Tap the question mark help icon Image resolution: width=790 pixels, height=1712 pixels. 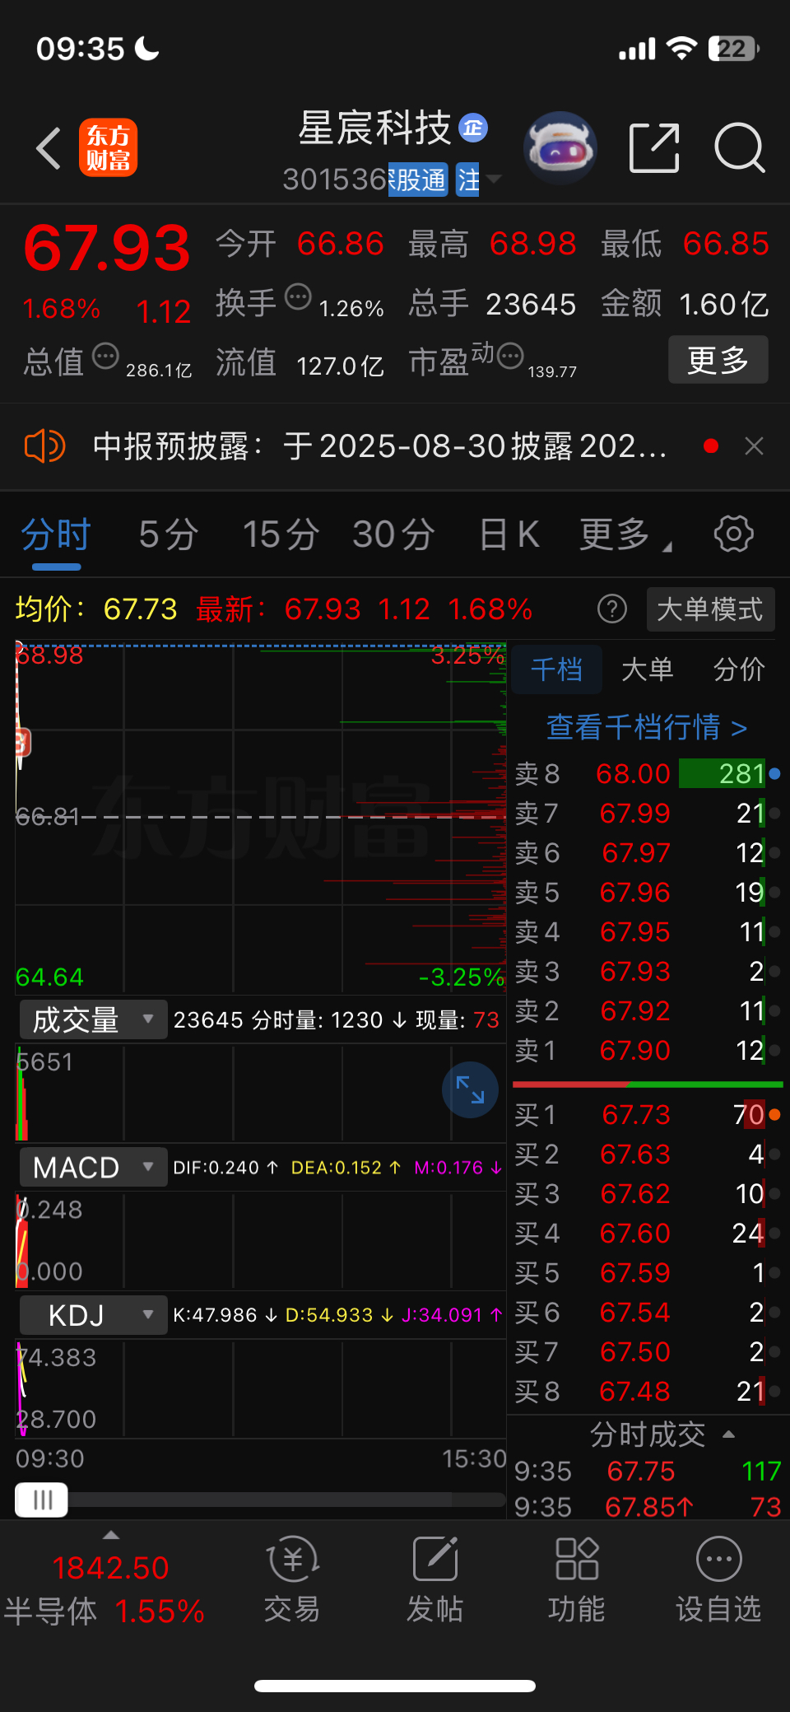point(611,609)
